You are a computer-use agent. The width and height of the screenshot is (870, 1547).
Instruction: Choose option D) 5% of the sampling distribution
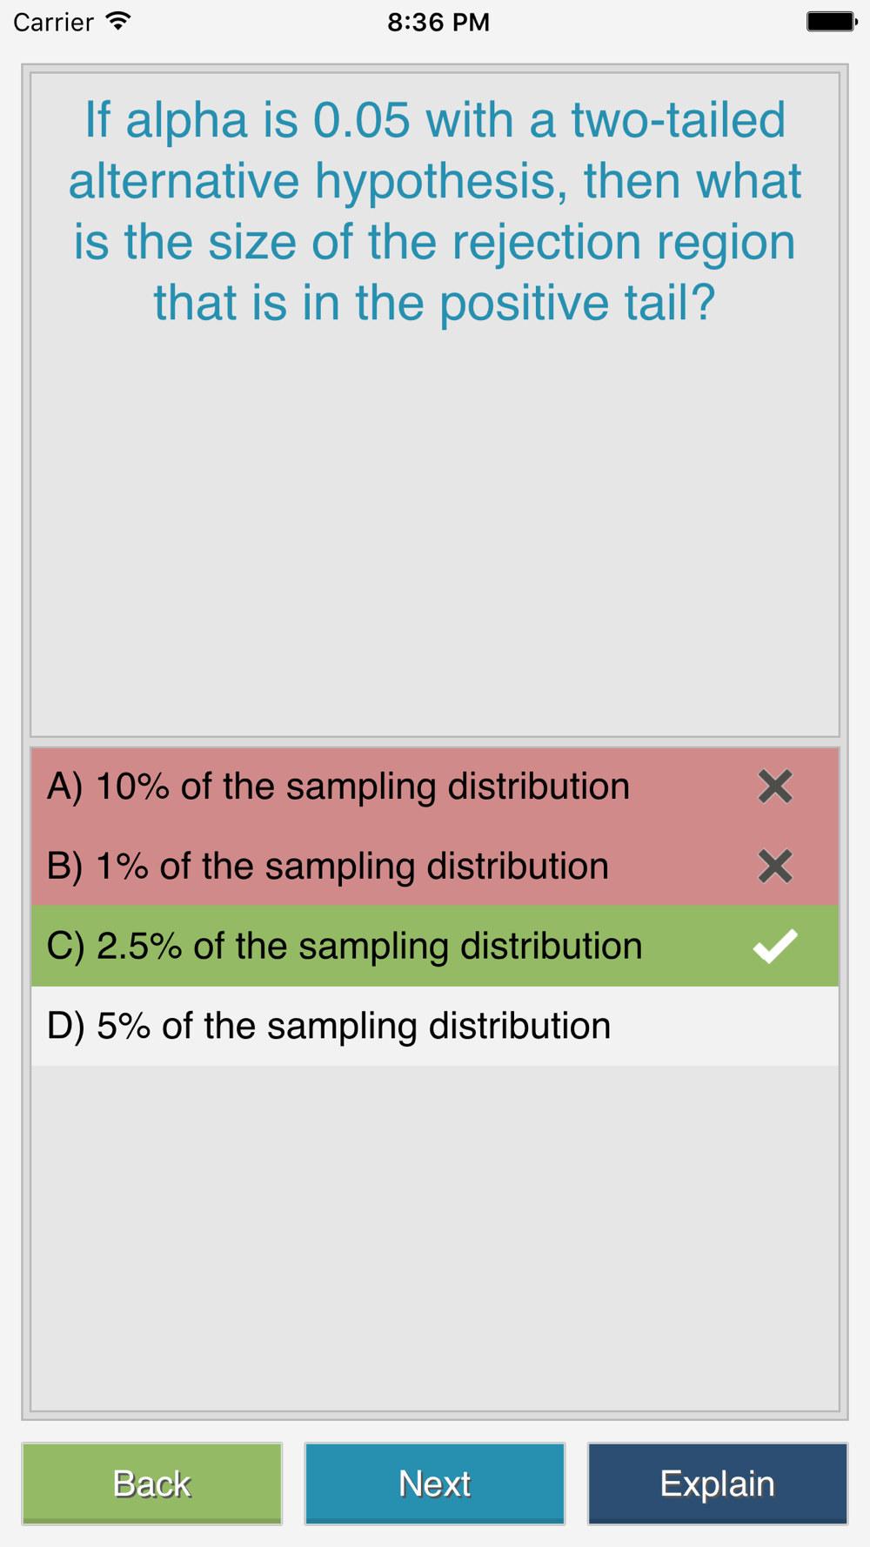click(x=435, y=1026)
